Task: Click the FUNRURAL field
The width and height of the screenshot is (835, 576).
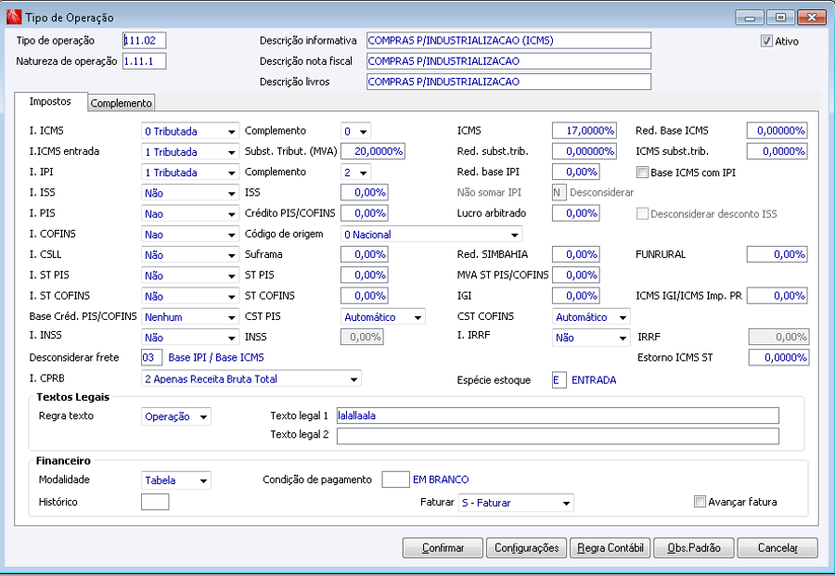Action: [x=777, y=254]
